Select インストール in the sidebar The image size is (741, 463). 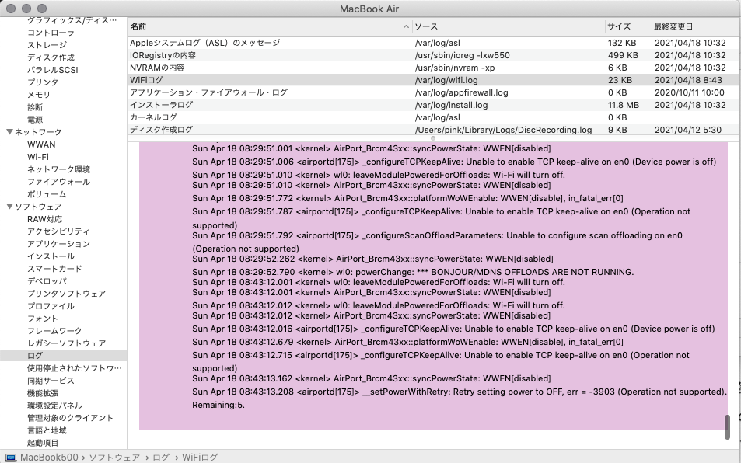51,256
